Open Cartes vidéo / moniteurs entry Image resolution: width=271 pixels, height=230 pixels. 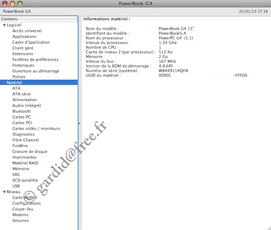coord(36,129)
